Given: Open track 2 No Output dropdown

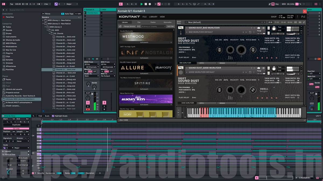Looking at the screenshot, I should click(x=108, y=76).
